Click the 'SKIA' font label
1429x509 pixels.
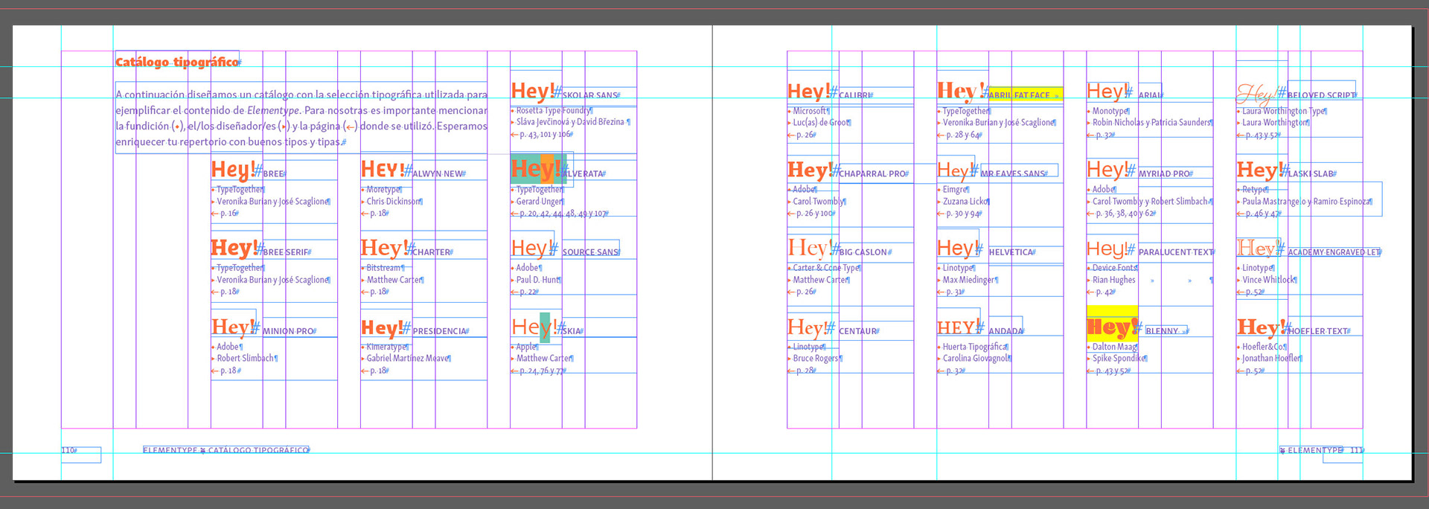pos(572,331)
